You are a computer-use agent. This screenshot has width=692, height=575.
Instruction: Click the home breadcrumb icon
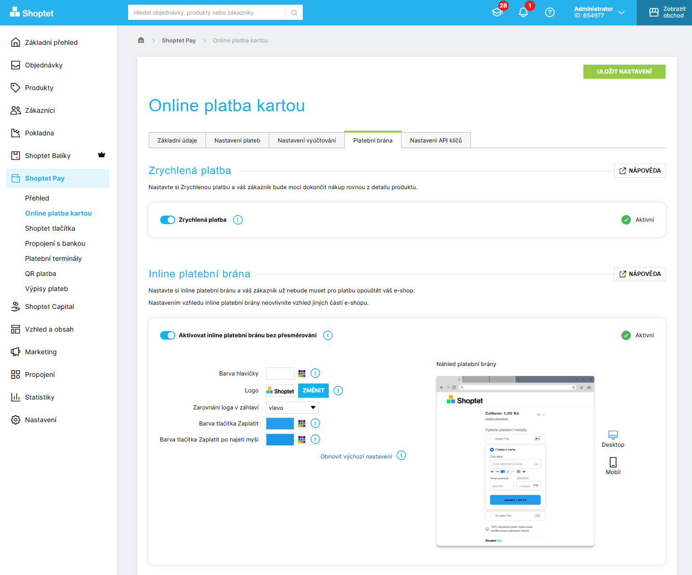click(141, 40)
